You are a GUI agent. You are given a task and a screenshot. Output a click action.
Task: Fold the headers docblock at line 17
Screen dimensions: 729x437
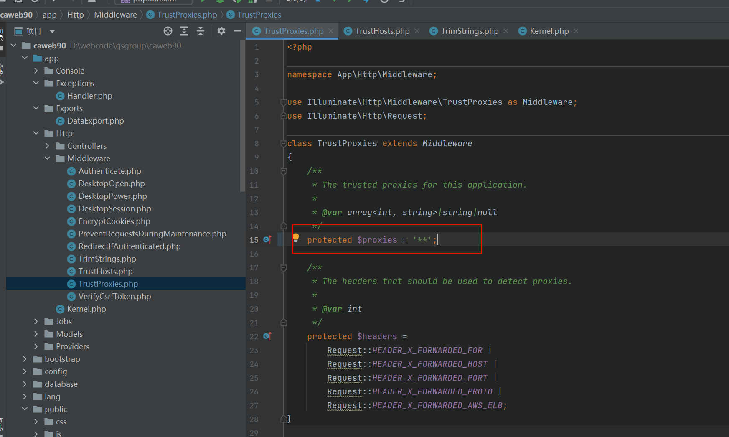[x=284, y=267]
